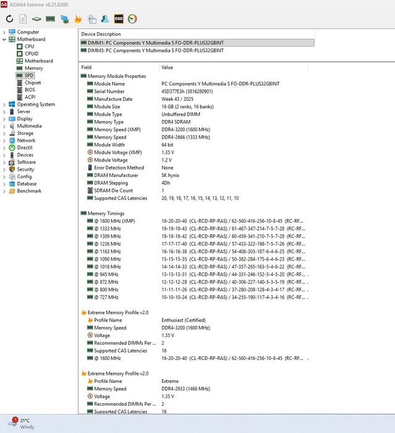
Task: Click the user profile toolbar icon
Action: [105, 19]
